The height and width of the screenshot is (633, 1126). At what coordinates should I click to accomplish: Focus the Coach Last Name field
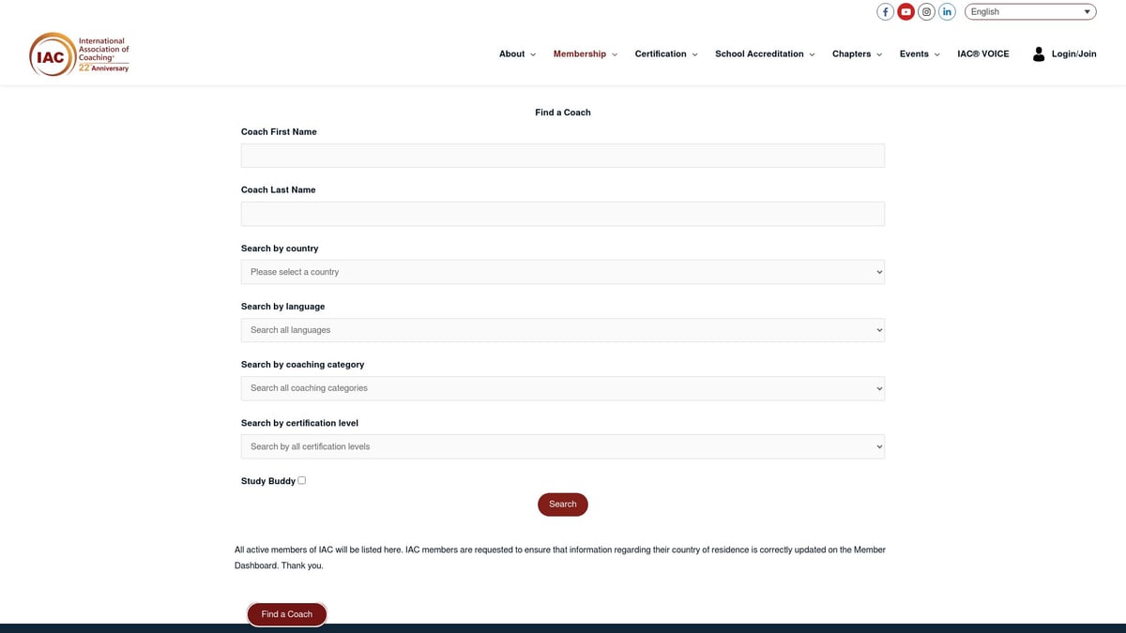pyautogui.click(x=562, y=214)
